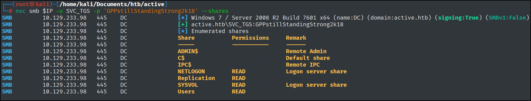
Task: Select the ADMIN$ share name
Action: pyautogui.click(x=188, y=51)
